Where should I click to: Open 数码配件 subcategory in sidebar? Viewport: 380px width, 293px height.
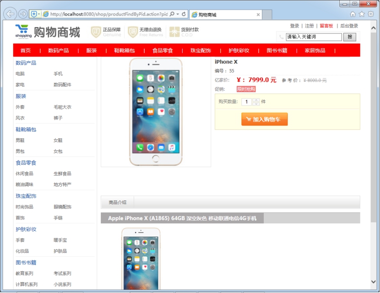click(x=63, y=85)
